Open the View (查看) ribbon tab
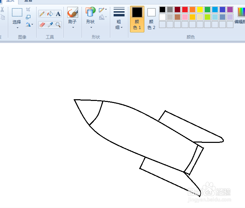Viewport: 245px width, 208px height. pyautogui.click(x=28, y=1)
